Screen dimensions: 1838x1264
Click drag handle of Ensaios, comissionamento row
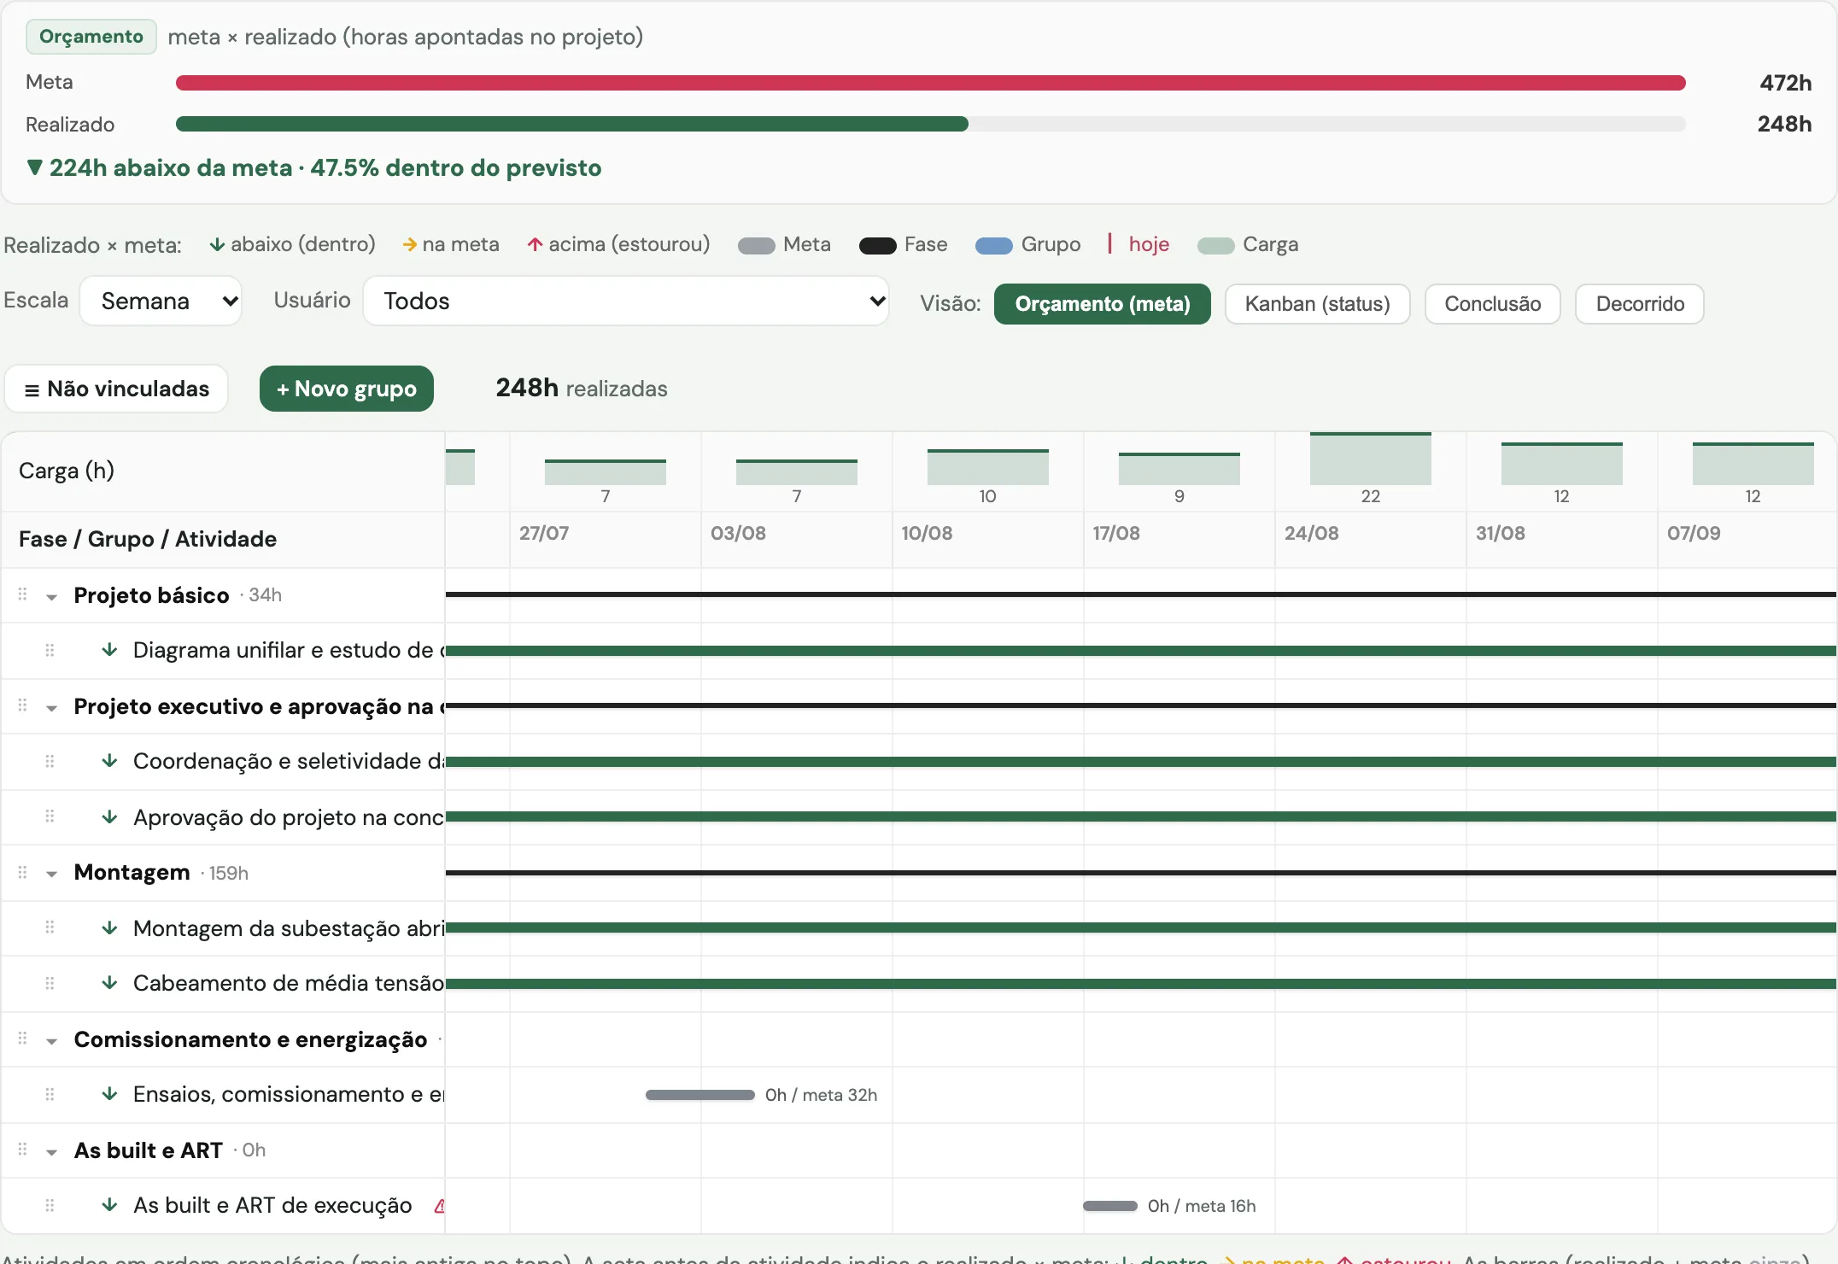tap(50, 1094)
